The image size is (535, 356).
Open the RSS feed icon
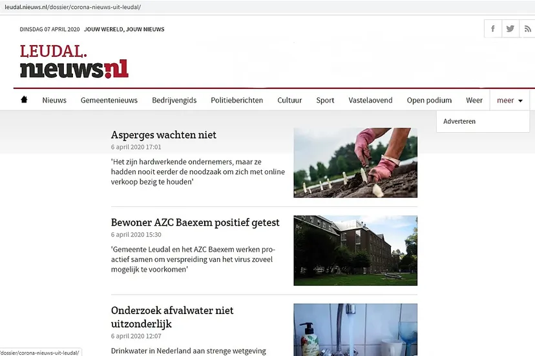coord(527,29)
